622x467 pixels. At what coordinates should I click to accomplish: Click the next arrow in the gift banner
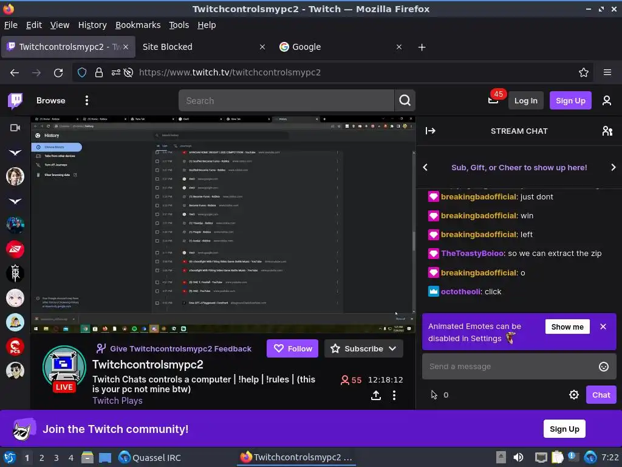coord(613,168)
